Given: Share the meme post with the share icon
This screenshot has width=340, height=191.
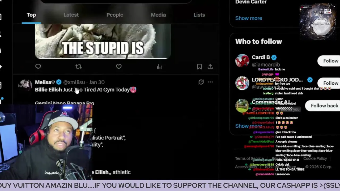Looking at the screenshot, I should (210, 67).
